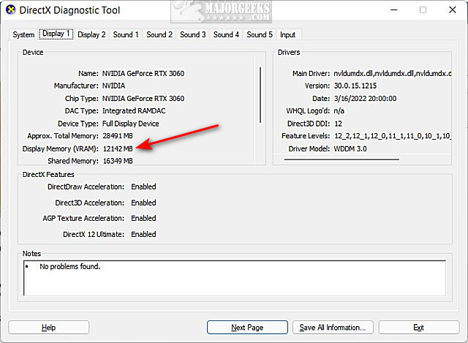Screen dimensions: 468x343
Task: Click the DirectX Diagnostic Tool title icon
Action: tap(10, 10)
